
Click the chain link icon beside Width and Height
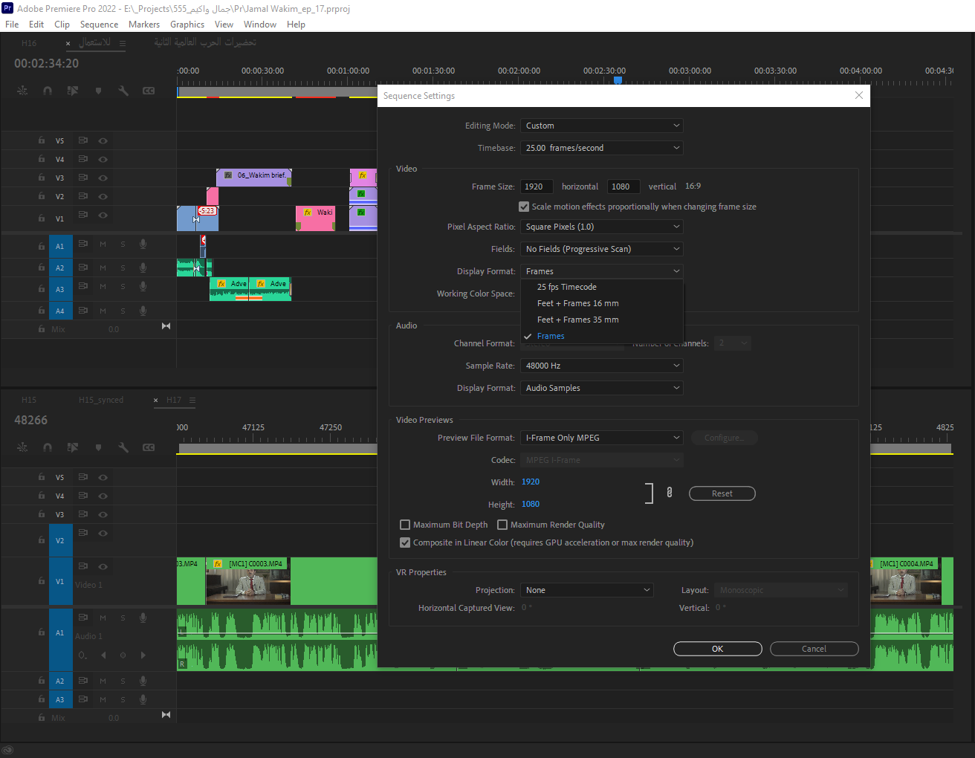(x=669, y=492)
